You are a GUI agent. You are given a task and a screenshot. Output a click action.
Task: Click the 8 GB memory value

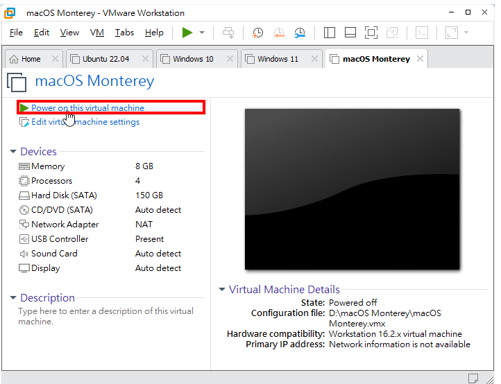click(144, 166)
